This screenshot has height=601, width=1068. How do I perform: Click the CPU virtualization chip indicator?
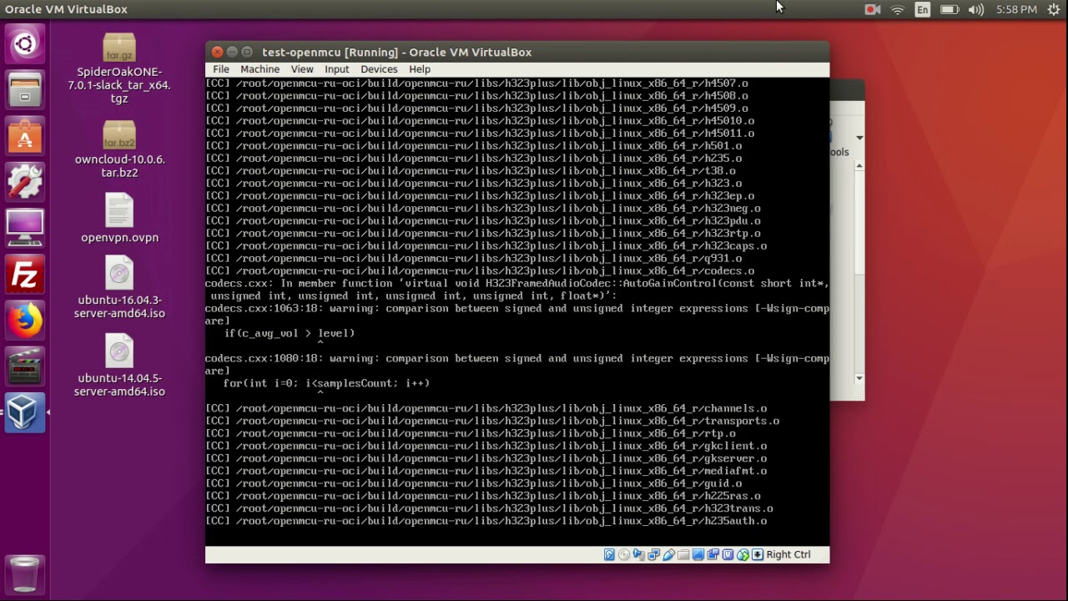point(728,554)
